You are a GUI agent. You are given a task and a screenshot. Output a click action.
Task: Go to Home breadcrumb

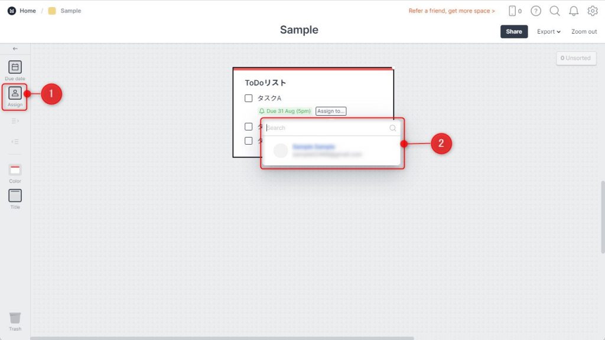point(28,11)
